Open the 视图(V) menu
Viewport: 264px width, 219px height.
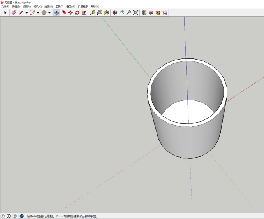27,7
